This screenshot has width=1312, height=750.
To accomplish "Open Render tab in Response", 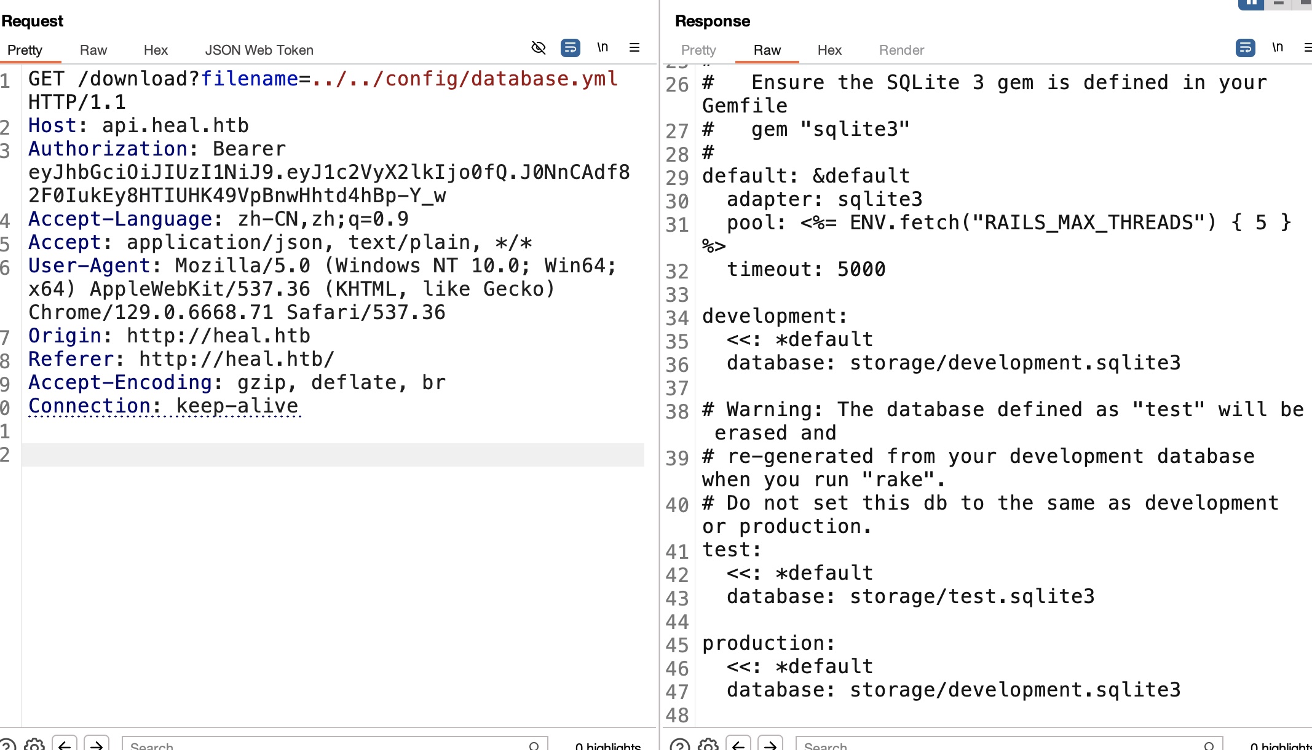I will tap(901, 50).
